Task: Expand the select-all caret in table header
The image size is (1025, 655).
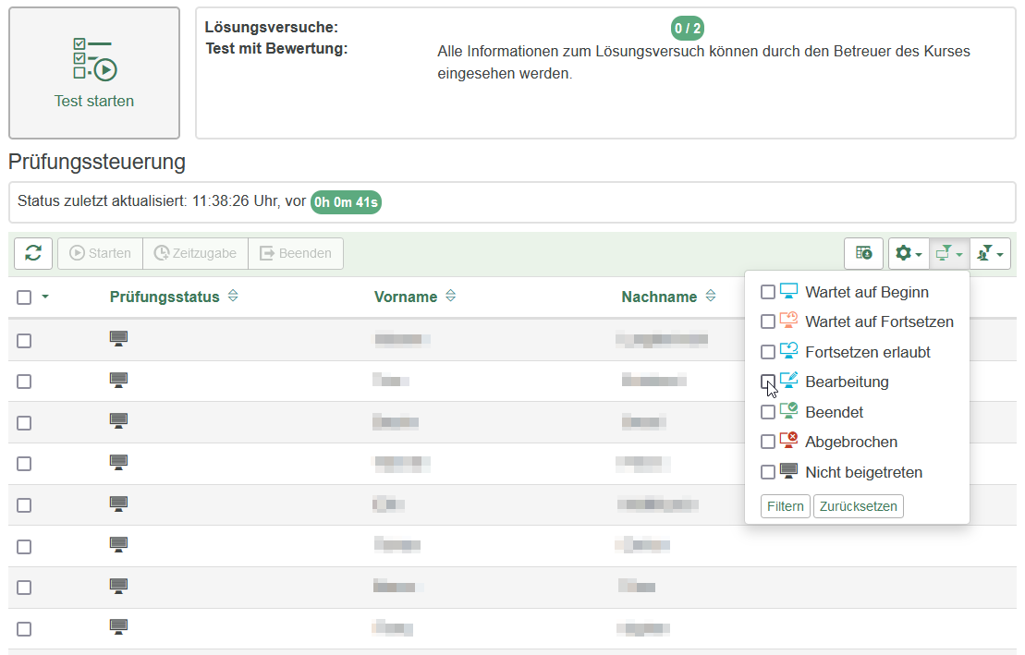Action: point(45,297)
